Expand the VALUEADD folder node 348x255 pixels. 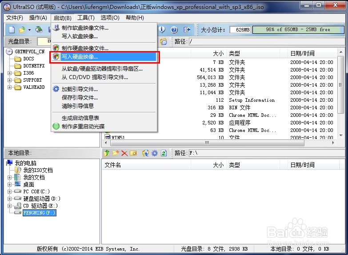coord(9,87)
